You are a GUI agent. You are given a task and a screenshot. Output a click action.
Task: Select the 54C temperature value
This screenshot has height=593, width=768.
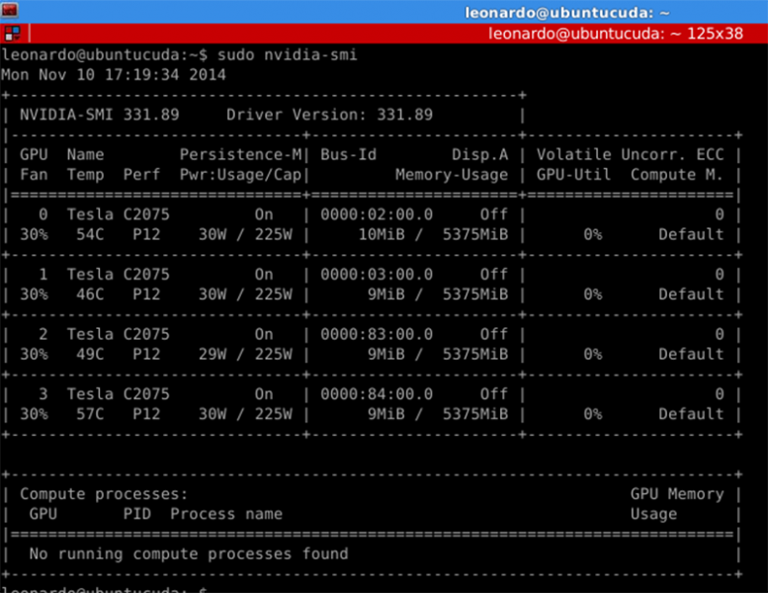(x=90, y=234)
